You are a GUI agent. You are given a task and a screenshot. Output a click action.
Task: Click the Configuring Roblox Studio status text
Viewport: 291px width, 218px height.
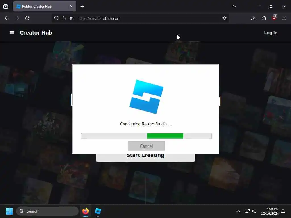pyautogui.click(x=146, y=124)
